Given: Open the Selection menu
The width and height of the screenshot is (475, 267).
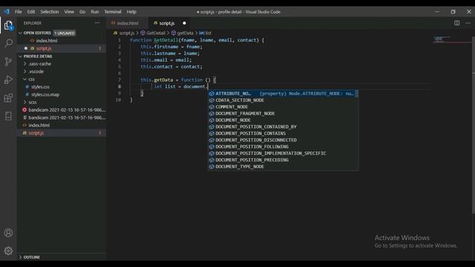Looking at the screenshot, I should point(50,12).
